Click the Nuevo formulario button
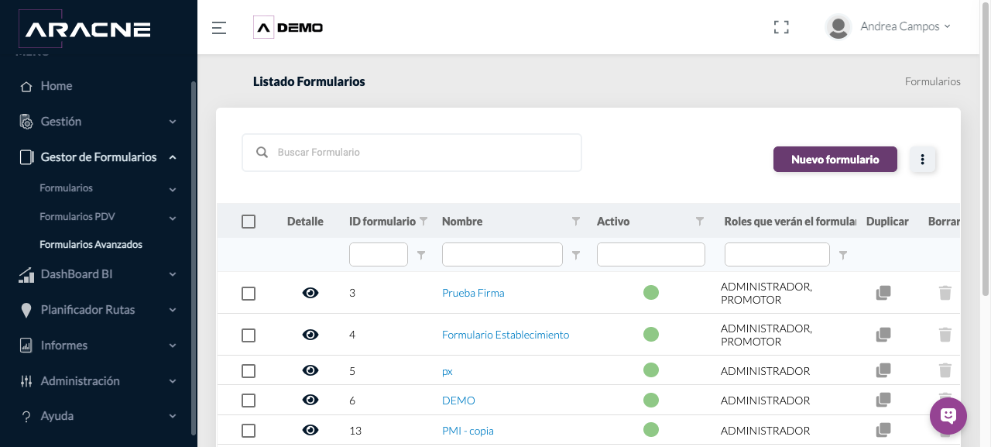991x447 pixels. click(x=835, y=159)
